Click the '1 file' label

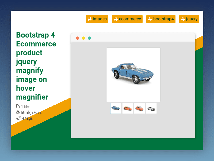coord(25,106)
